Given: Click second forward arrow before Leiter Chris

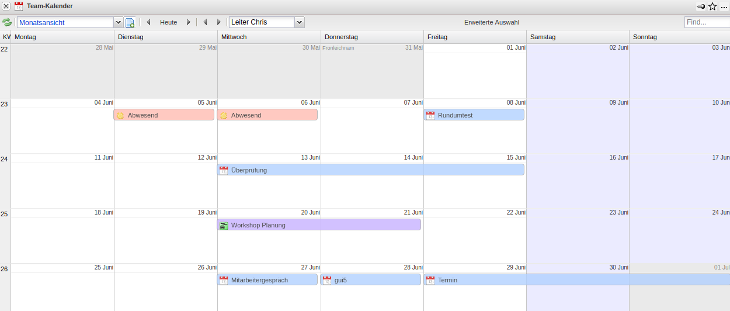Looking at the screenshot, I should point(219,22).
